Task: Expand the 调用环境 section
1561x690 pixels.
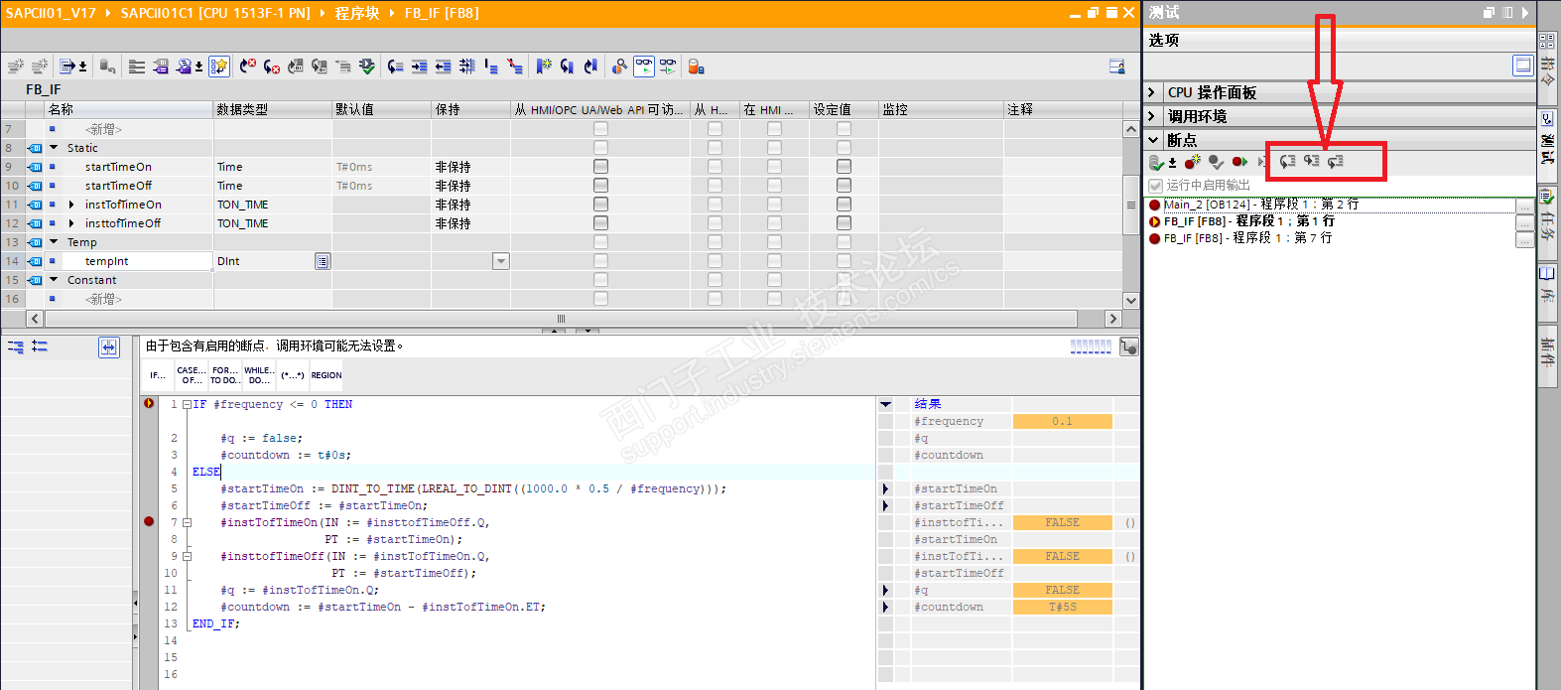Action: click(x=1152, y=116)
